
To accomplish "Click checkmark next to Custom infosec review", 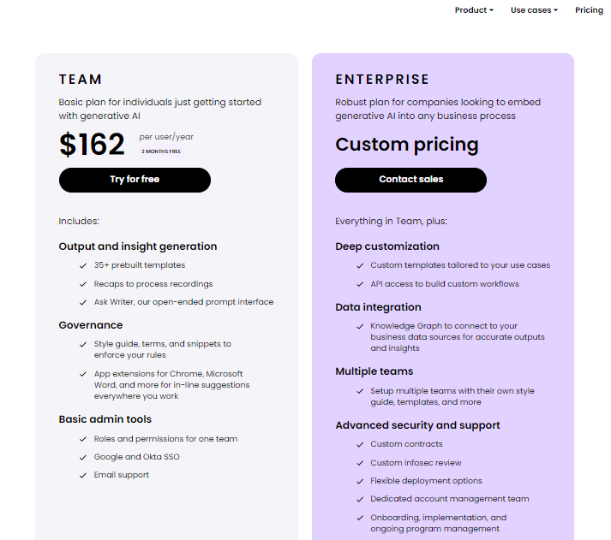I will (360, 463).
